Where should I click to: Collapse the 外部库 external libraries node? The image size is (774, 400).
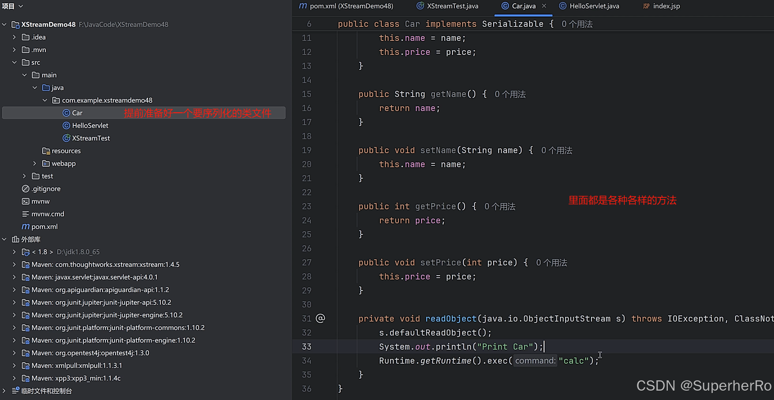tap(4, 239)
